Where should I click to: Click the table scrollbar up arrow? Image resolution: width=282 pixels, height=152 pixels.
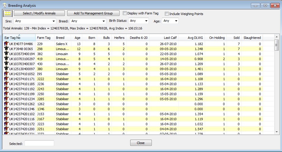click(277, 37)
